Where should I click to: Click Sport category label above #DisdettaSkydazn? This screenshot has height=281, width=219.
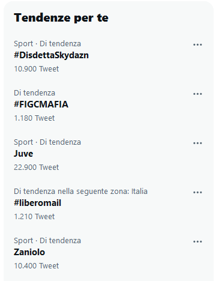[23, 44]
